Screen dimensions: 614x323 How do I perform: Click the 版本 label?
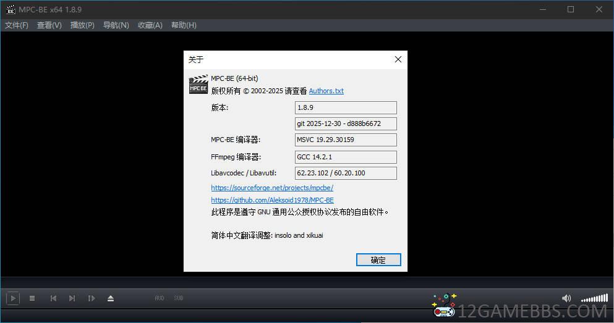pos(220,107)
